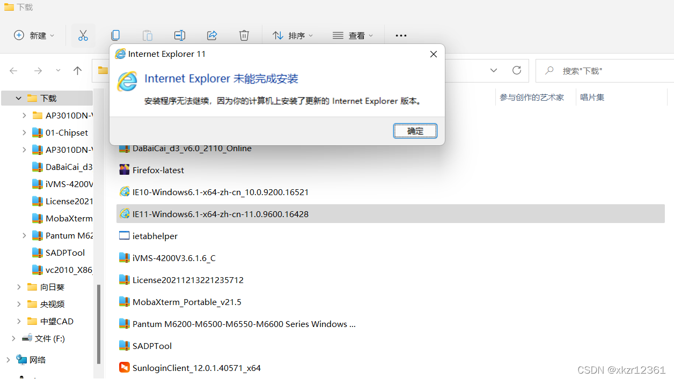Viewport: 674px width, 379px height.
Task: Click the DaBaiCai_d3_v6.0_2110_Online archive icon
Action: pyautogui.click(x=124, y=148)
